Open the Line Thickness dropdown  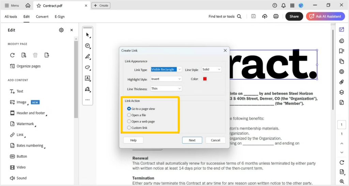click(166, 89)
